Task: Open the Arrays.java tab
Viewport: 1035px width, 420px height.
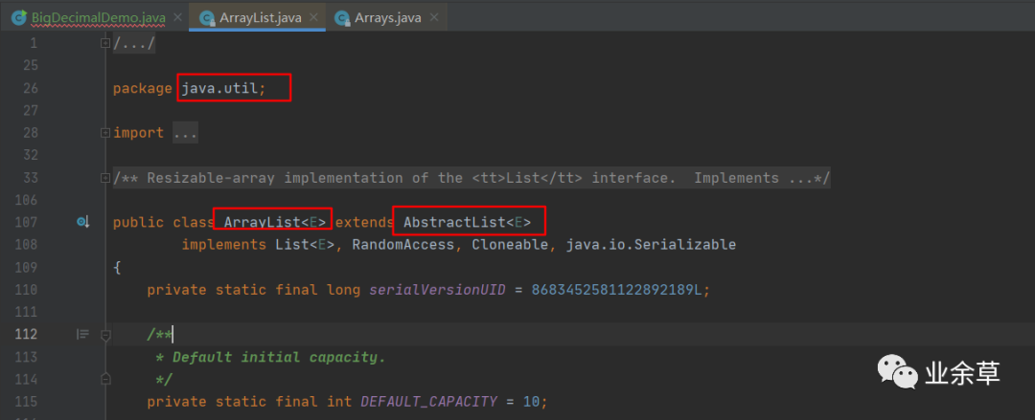Action: point(387,18)
